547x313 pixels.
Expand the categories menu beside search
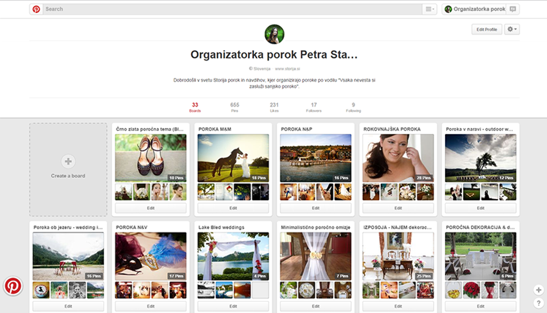(x=429, y=9)
